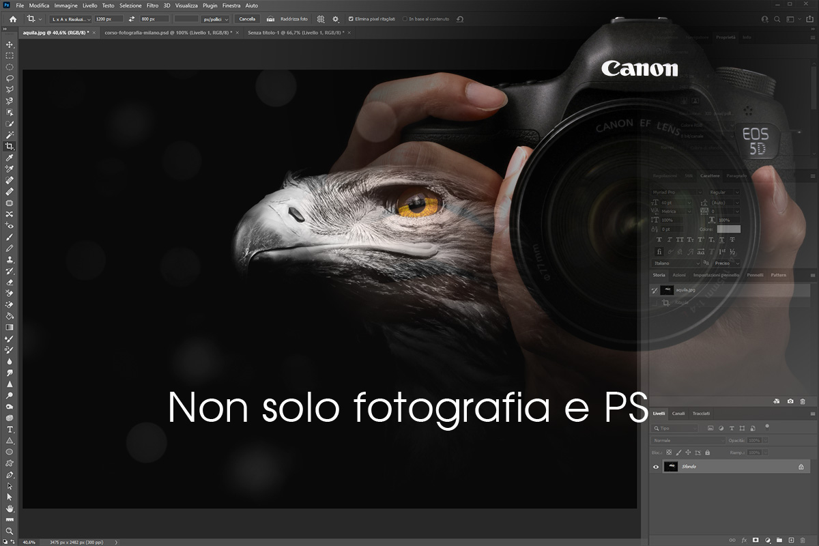This screenshot has height=546, width=819.
Task: Click Raddrizza foto
Action: pyautogui.click(x=293, y=19)
